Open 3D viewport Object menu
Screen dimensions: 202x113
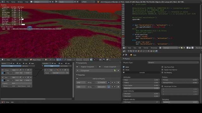[x=26, y=60]
